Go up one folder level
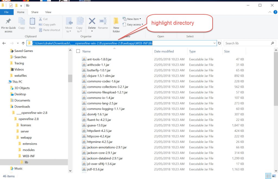278x179 pixels. pos(23,43)
